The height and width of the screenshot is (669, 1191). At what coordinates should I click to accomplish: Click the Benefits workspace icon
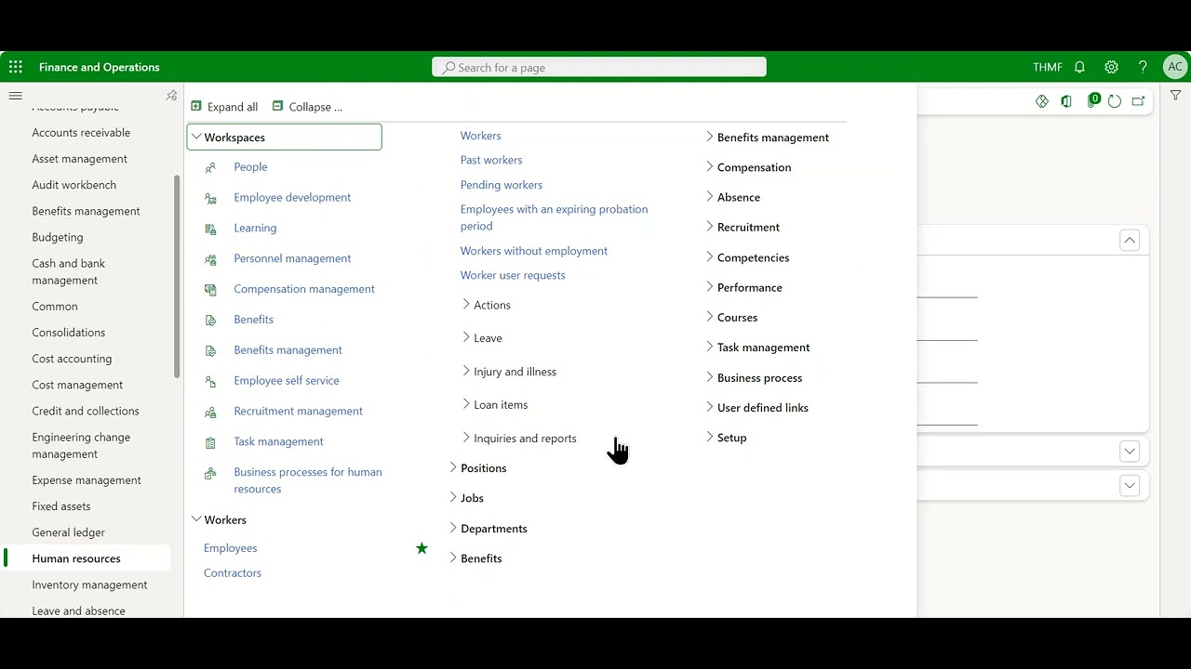click(210, 320)
